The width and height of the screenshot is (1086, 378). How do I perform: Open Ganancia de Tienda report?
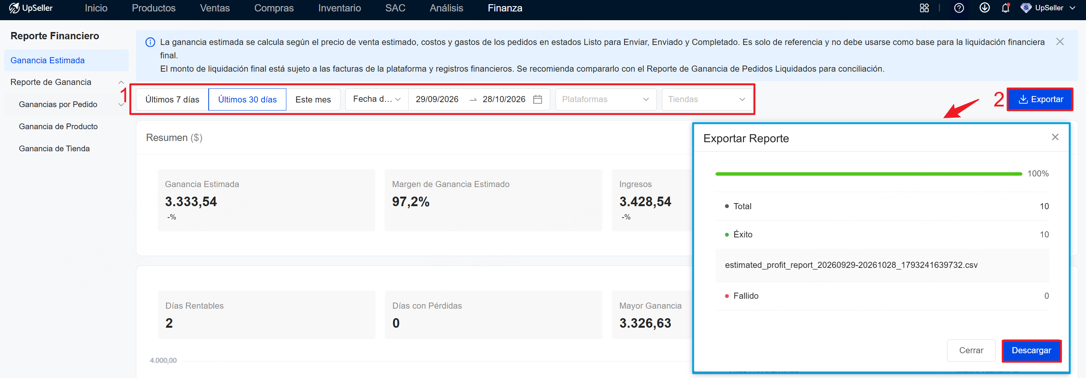pyautogui.click(x=54, y=149)
